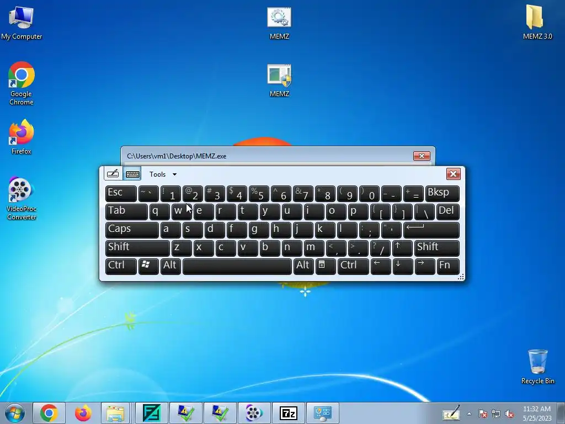
Task: Open the tablet input panel tray icon
Action: click(451, 413)
